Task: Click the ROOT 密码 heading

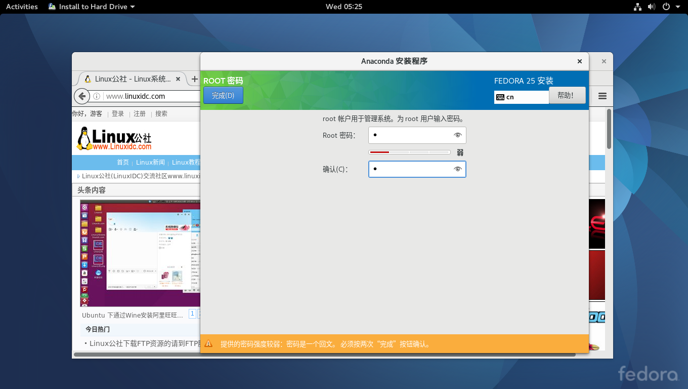Action: click(x=223, y=81)
